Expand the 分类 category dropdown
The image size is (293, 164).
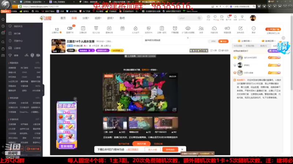tap(86, 18)
